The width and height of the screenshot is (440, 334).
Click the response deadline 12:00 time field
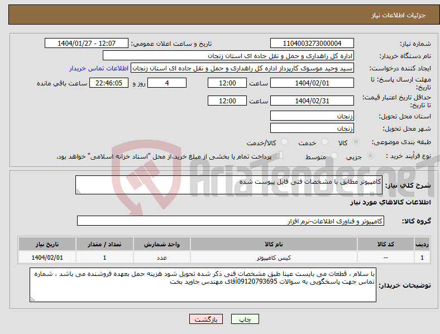coord(227,83)
